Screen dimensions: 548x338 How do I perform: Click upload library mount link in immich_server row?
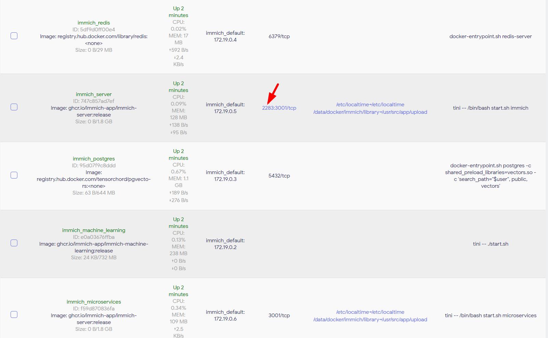(370, 112)
